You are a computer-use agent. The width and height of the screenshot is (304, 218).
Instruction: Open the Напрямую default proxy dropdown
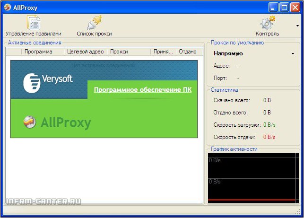pyautogui.click(x=254, y=53)
